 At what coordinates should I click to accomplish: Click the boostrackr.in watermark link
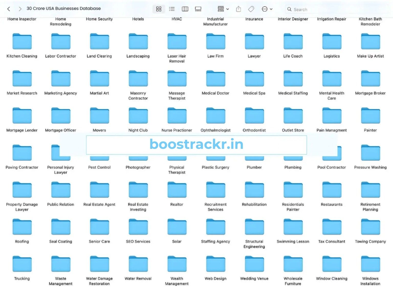(196, 144)
